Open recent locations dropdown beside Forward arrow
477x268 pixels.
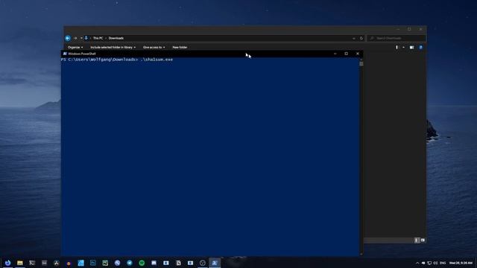[x=81, y=38]
